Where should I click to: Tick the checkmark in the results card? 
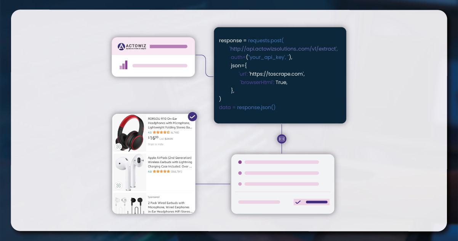(x=298, y=202)
